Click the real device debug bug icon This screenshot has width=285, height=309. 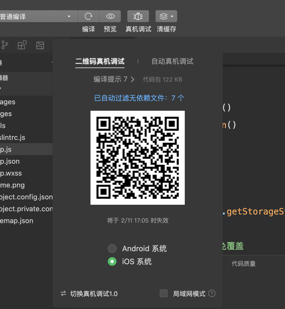click(138, 16)
